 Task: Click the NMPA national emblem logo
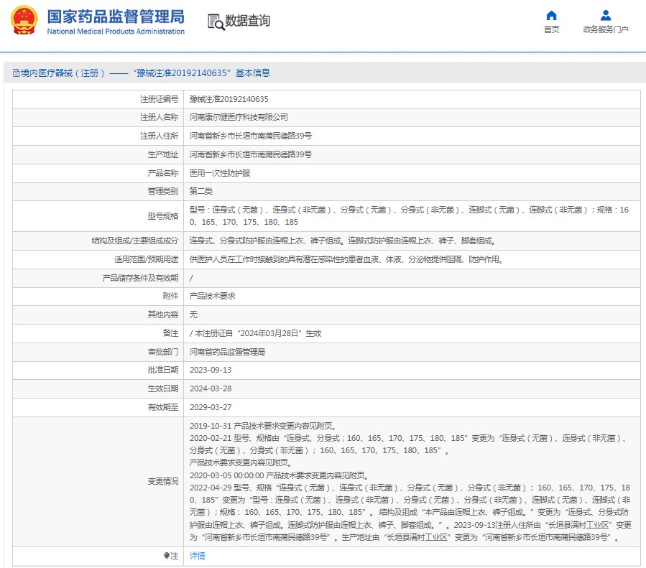coord(24,20)
